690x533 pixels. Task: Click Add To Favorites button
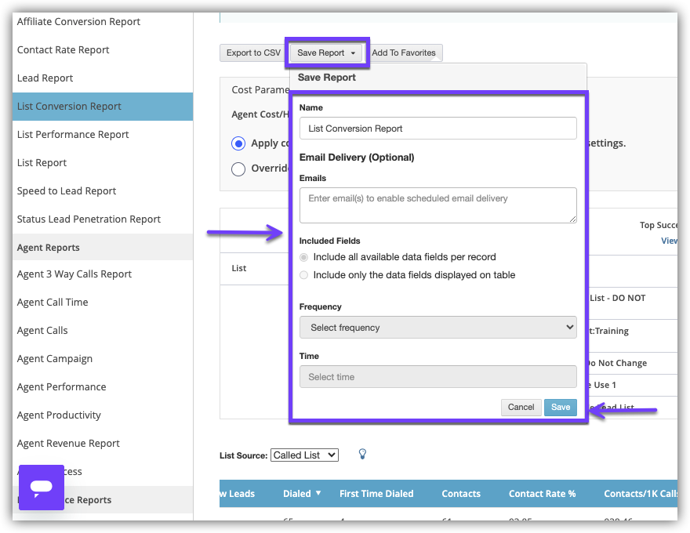click(x=404, y=53)
